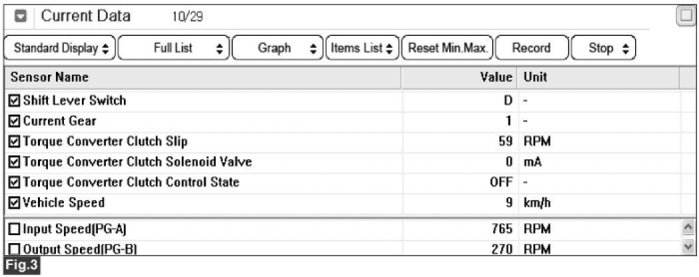Check the Input Speed(PG-A) checkbox
This screenshot has height=277, width=699.
pos(14,229)
